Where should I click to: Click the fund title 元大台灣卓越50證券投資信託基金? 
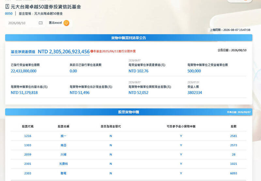pyautogui.click(x=46, y=7)
